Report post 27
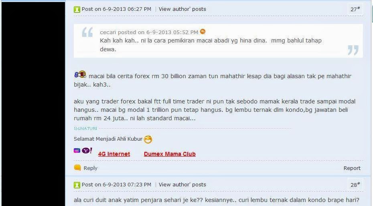This screenshot has height=206, width=373. pyautogui.click(x=352, y=168)
